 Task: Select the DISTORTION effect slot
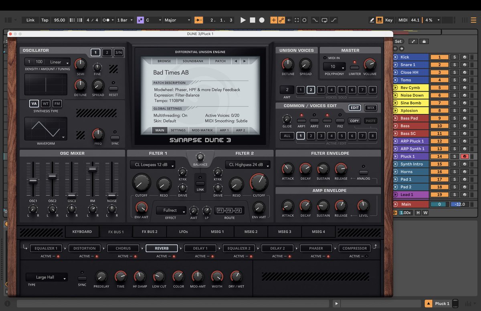tap(85, 248)
